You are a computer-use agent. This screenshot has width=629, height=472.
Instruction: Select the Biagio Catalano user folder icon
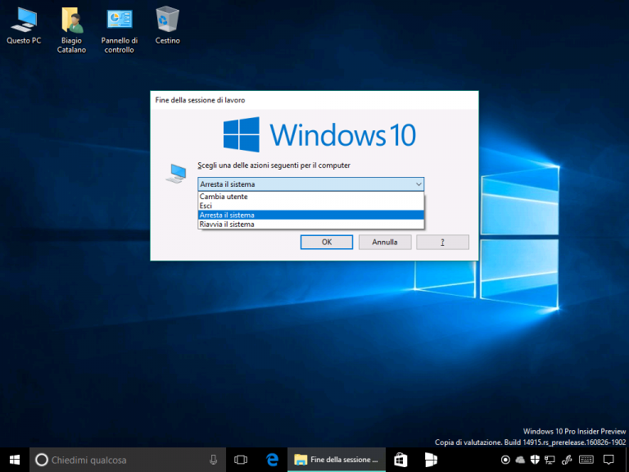click(71, 29)
